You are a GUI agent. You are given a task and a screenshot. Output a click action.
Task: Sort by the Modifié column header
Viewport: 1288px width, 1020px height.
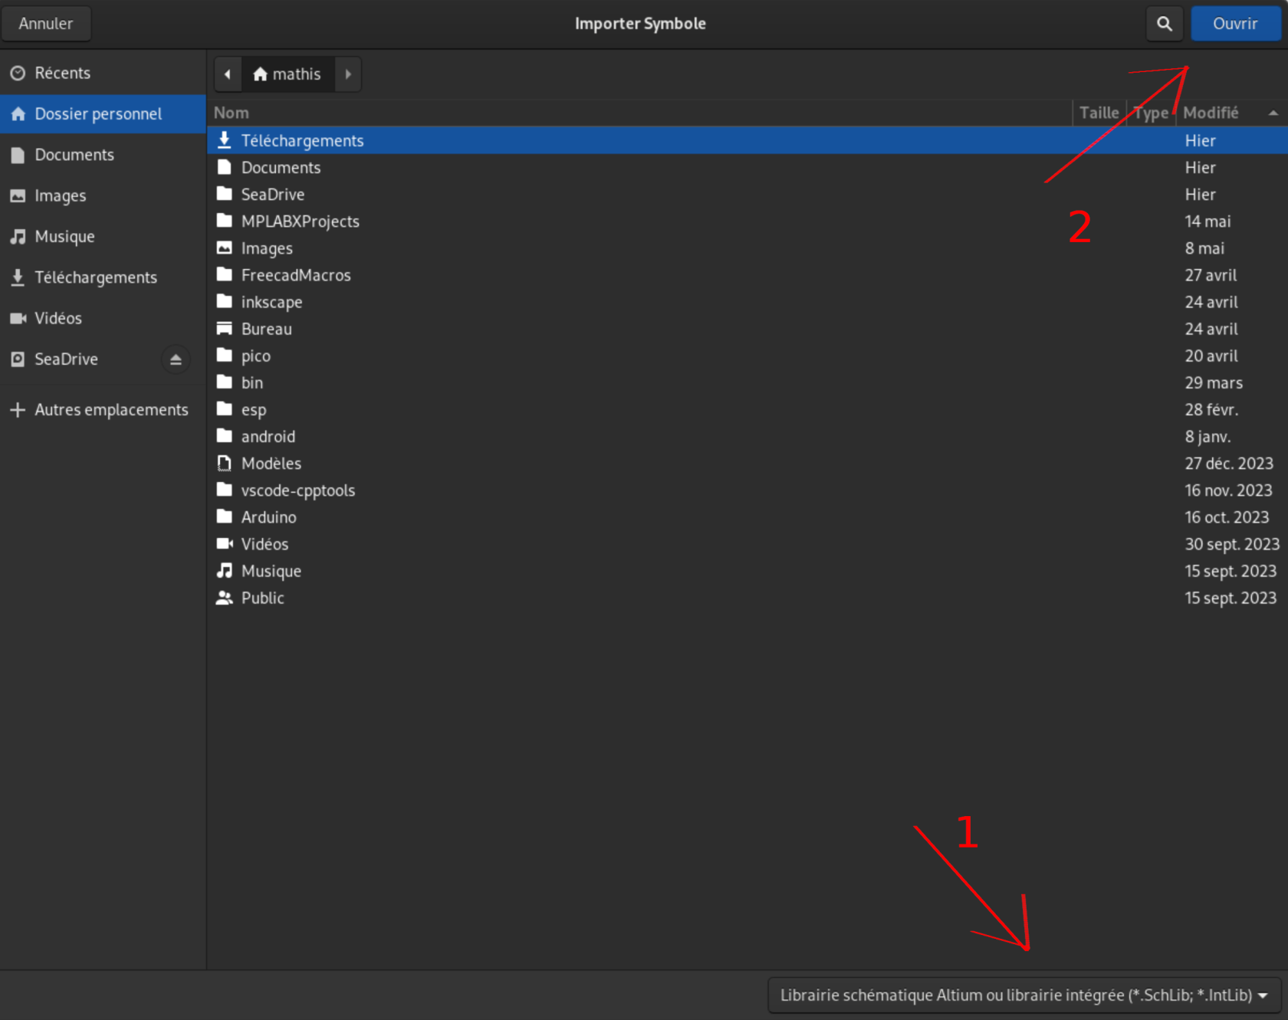point(1231,113)
